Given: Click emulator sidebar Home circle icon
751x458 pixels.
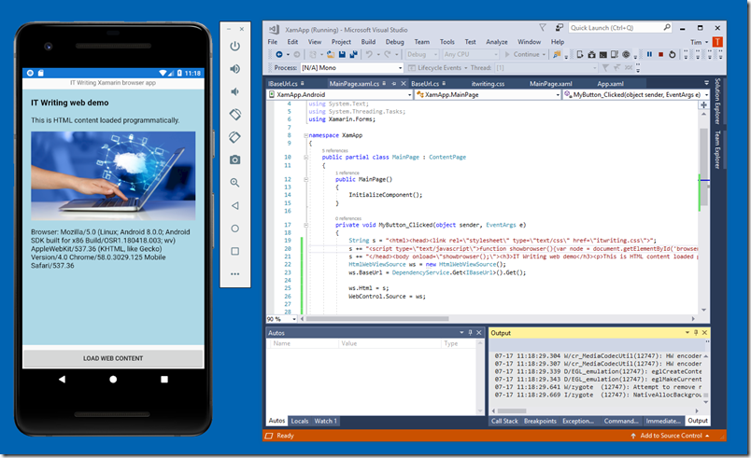Looking at the screenshot, I should click(x=234, y=229).
